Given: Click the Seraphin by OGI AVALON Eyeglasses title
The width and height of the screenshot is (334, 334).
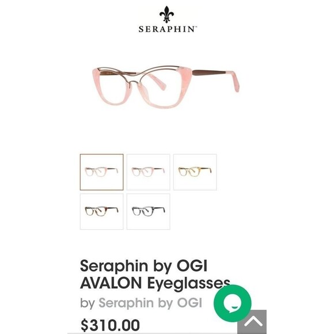Looking at the screenshot, I should coord(155,274).
